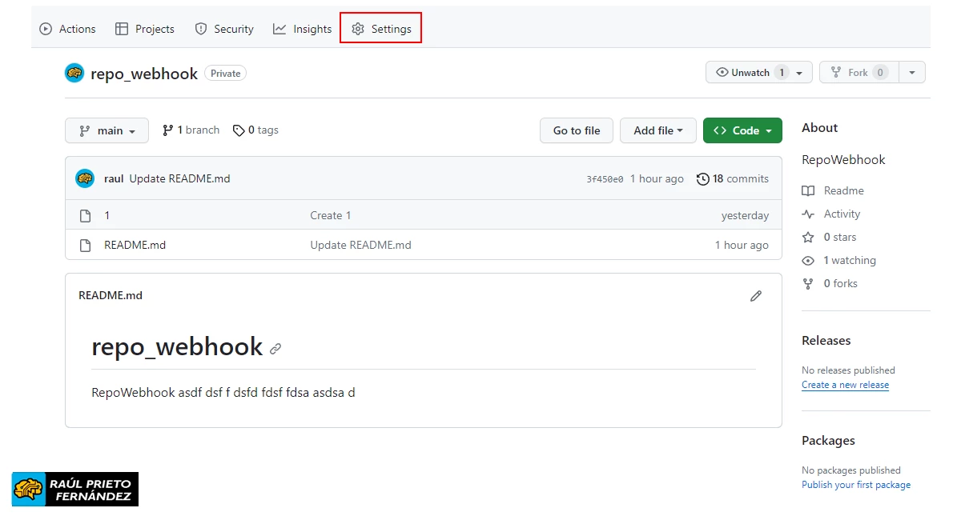
Task: Follow the Create a new release link
Action: pos(845,385)
